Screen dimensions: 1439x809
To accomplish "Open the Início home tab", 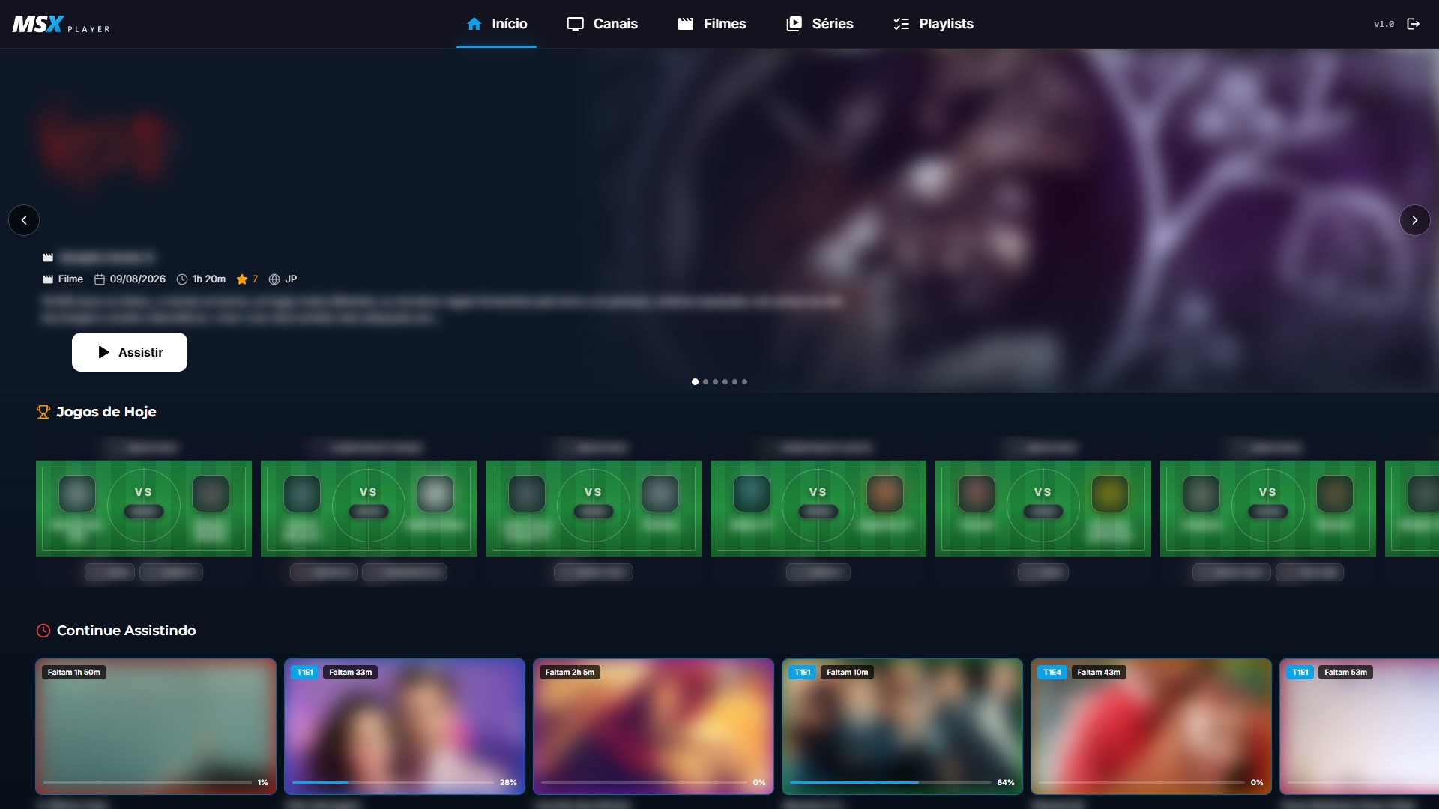I will pos(496,24).
